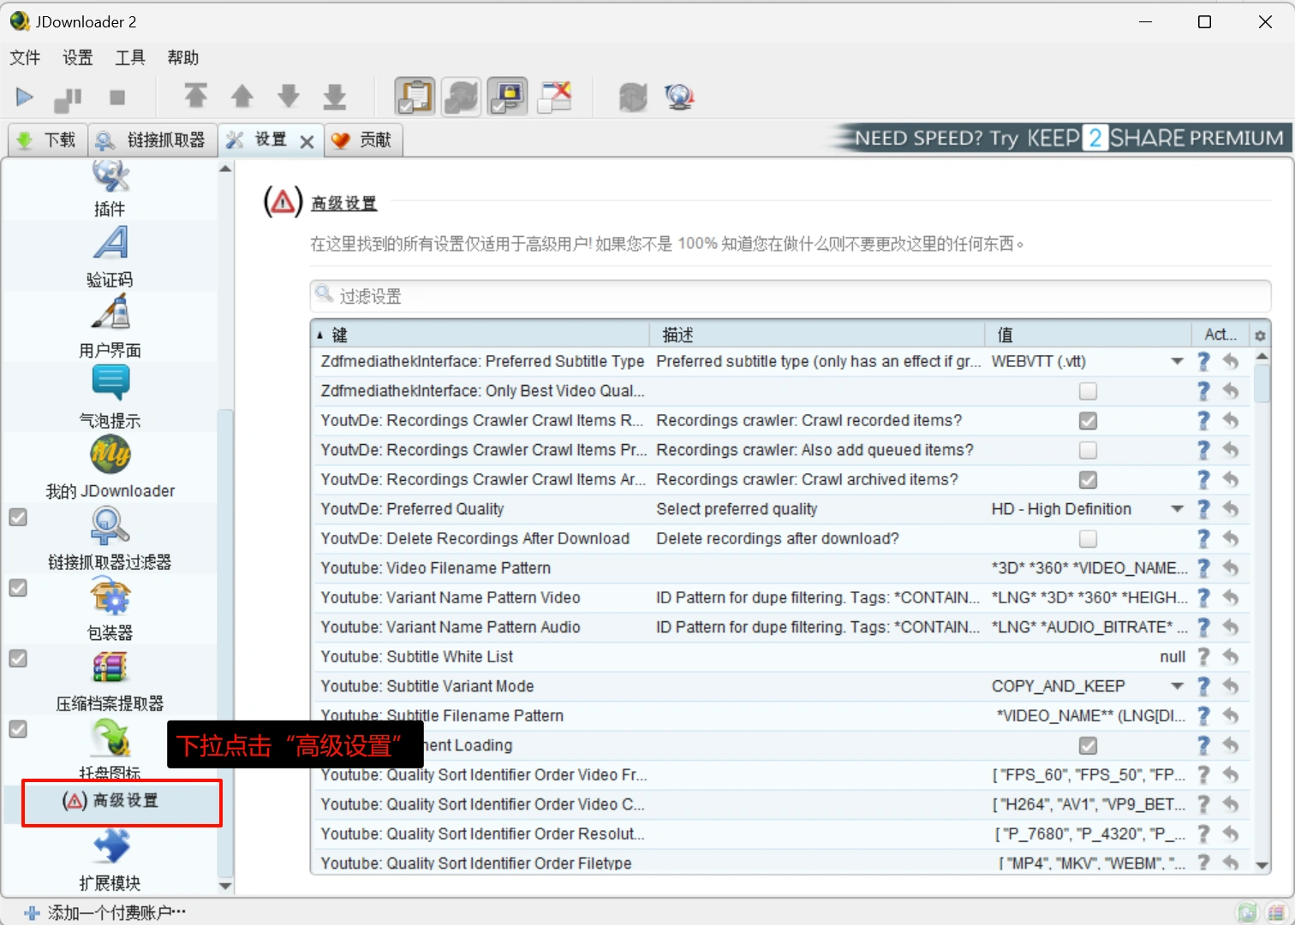Click the Act... column header
1295x925 pixels.
(x=1220, y=335)
